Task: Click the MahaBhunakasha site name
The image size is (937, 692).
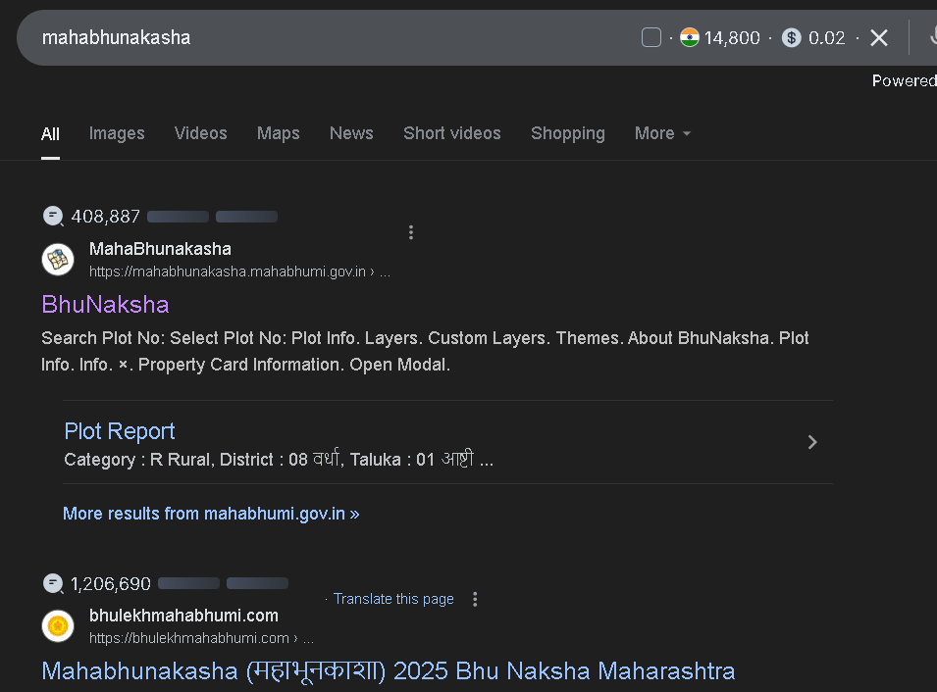Action: point(160,249)
